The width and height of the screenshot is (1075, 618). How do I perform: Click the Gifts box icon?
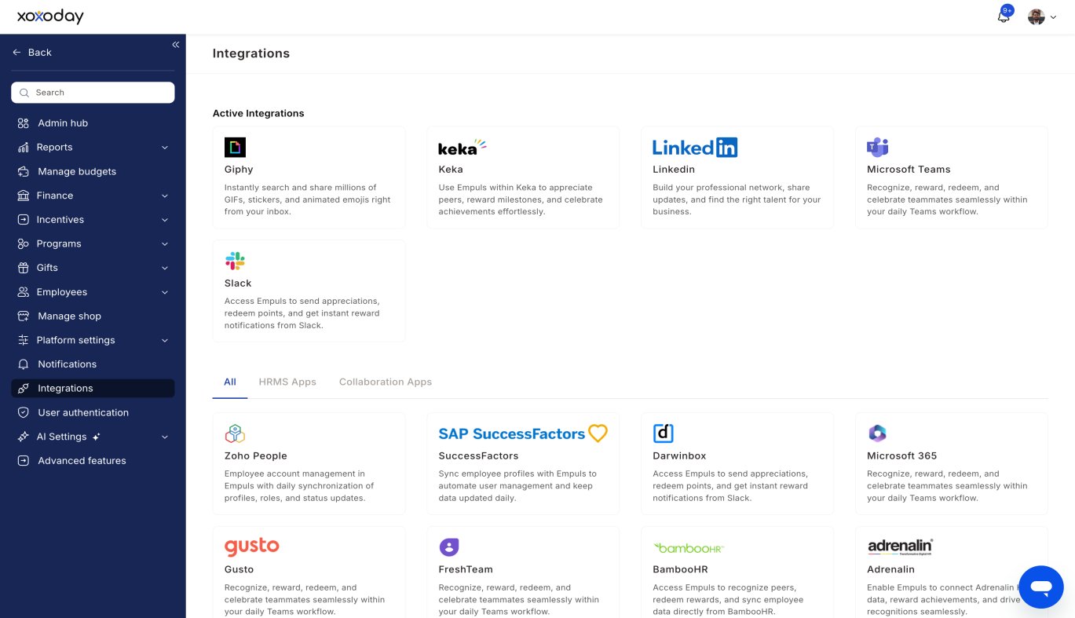point(24,268)
